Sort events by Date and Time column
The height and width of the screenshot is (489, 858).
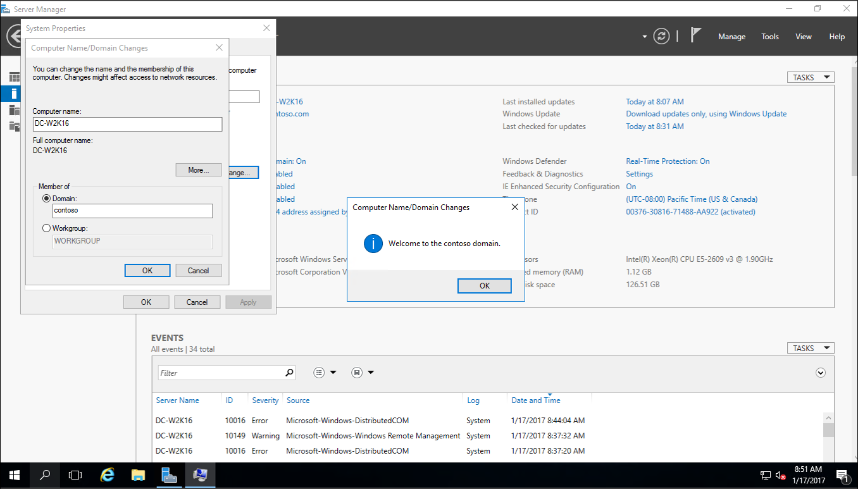[x=536, y=400]
